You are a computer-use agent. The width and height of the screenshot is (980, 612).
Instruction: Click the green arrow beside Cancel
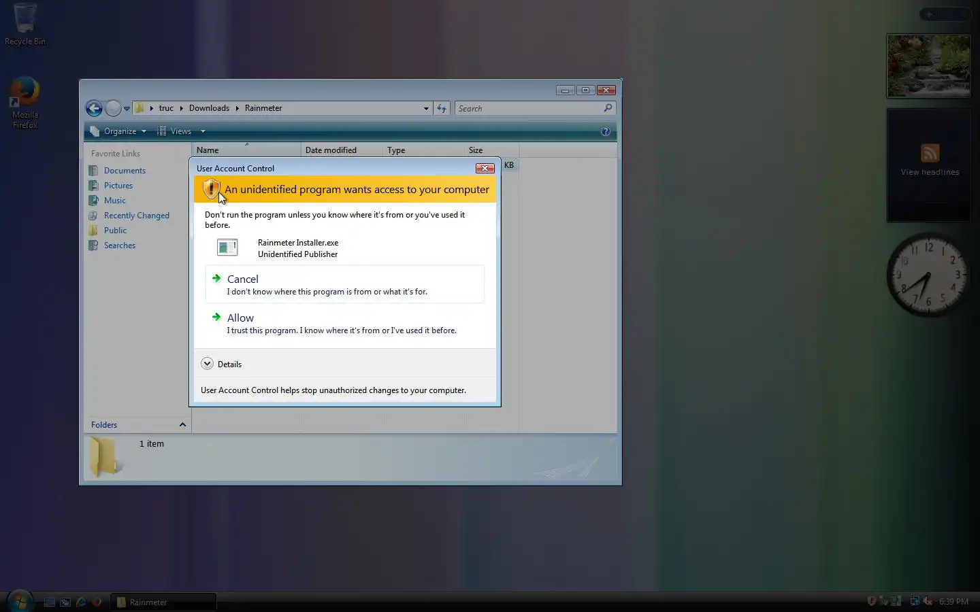tap(216, 278)
